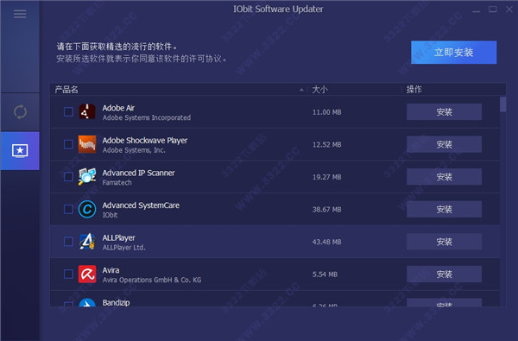This screenshot has height=341, width=518.
Task: Select the recommended software star tab
Action: (20, 151)
